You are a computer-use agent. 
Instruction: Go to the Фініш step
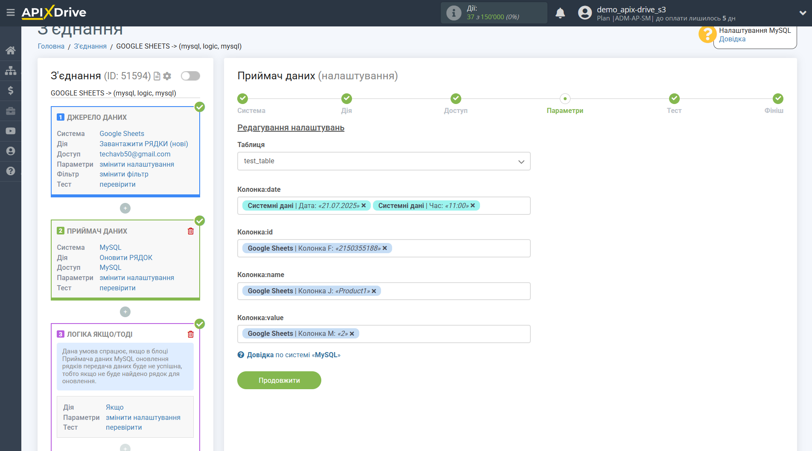tap(778, 99)
